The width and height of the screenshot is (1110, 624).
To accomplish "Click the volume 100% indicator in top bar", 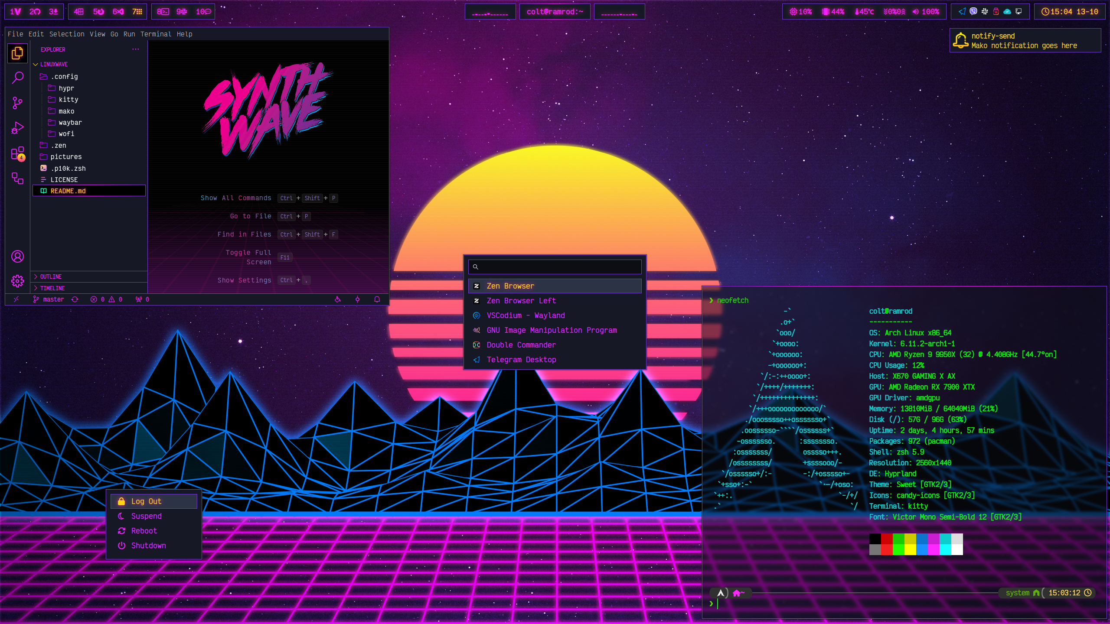I will tap(926, 12).
